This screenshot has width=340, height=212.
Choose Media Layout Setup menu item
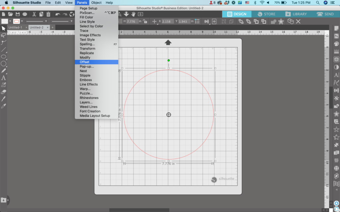click(x=97, y=116)
